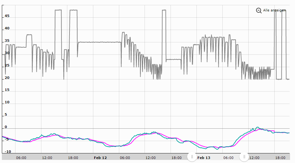This screenshot has height=163, width=295.
Task: Grab the right range slider handle near 12:00
Action: coord(244,157)
